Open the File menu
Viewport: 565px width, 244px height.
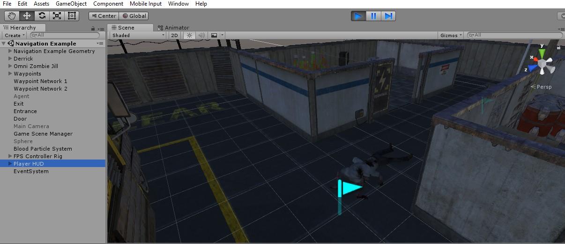(x=7, y=4)
